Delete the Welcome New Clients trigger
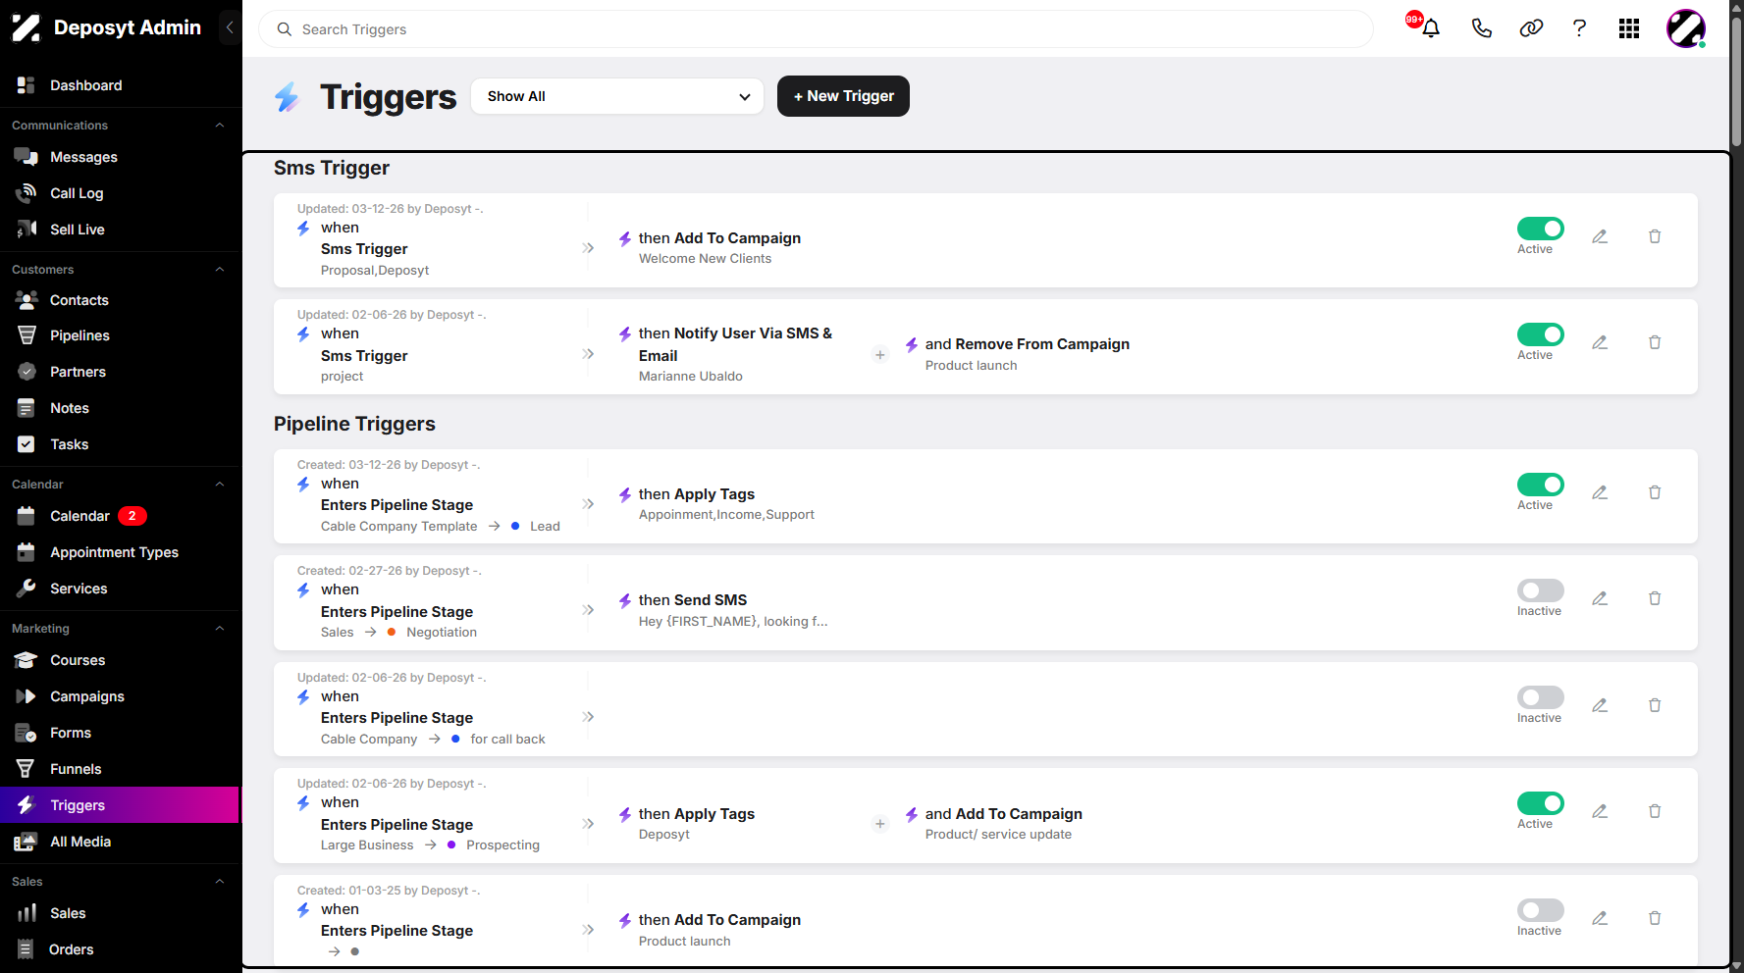1744x973 pixels. coord(1655,236)
